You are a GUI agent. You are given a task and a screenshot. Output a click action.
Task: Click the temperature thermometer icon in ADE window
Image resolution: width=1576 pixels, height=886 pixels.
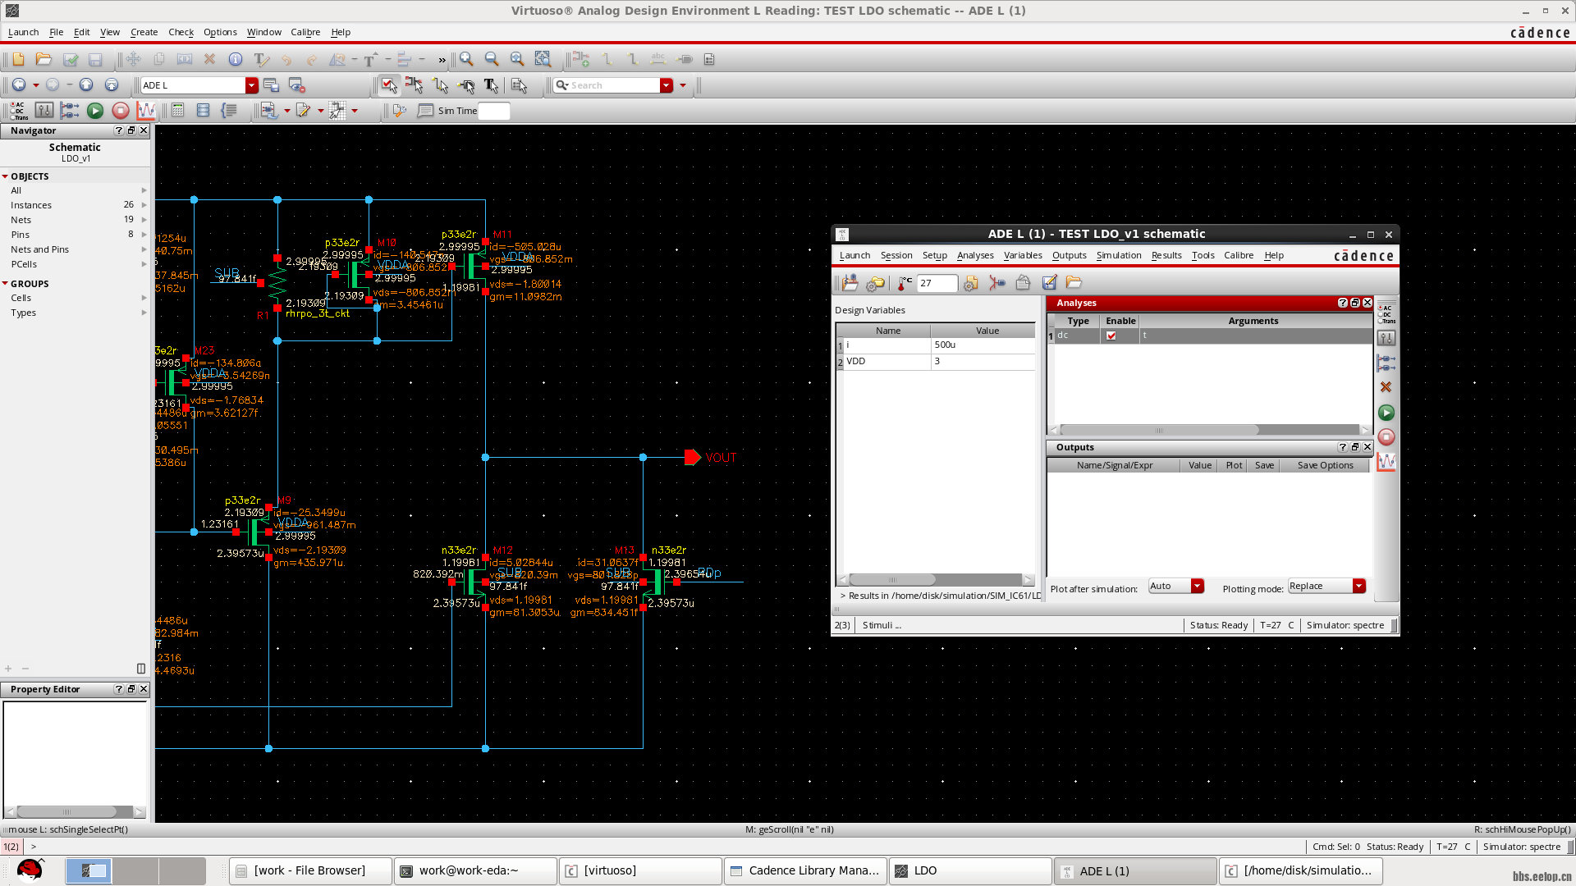[x=905, y=283]
